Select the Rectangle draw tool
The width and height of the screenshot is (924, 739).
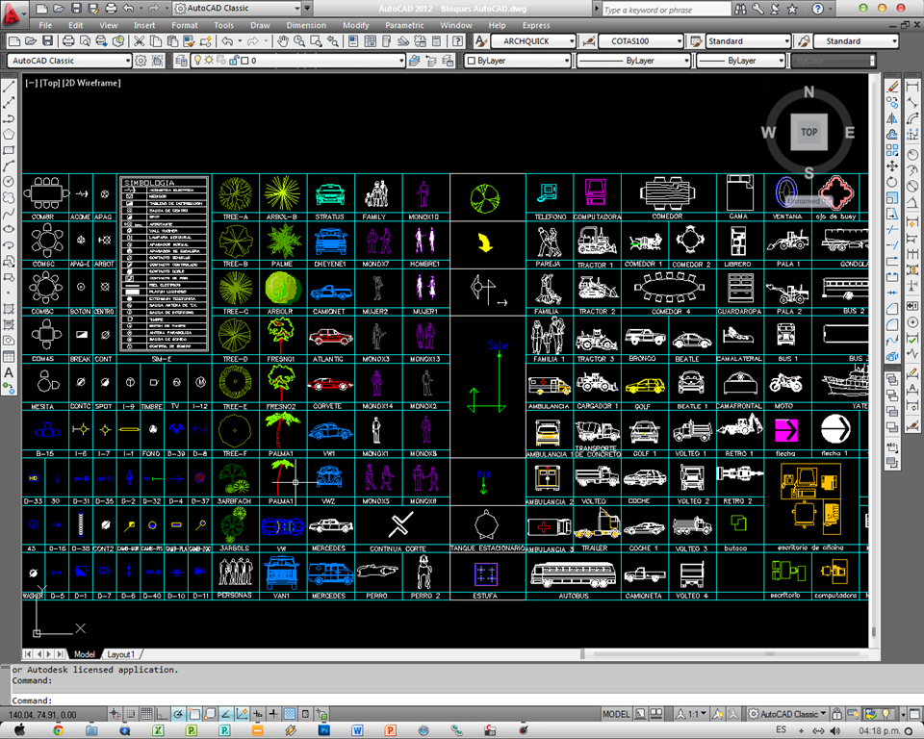[x=9, y=150]
